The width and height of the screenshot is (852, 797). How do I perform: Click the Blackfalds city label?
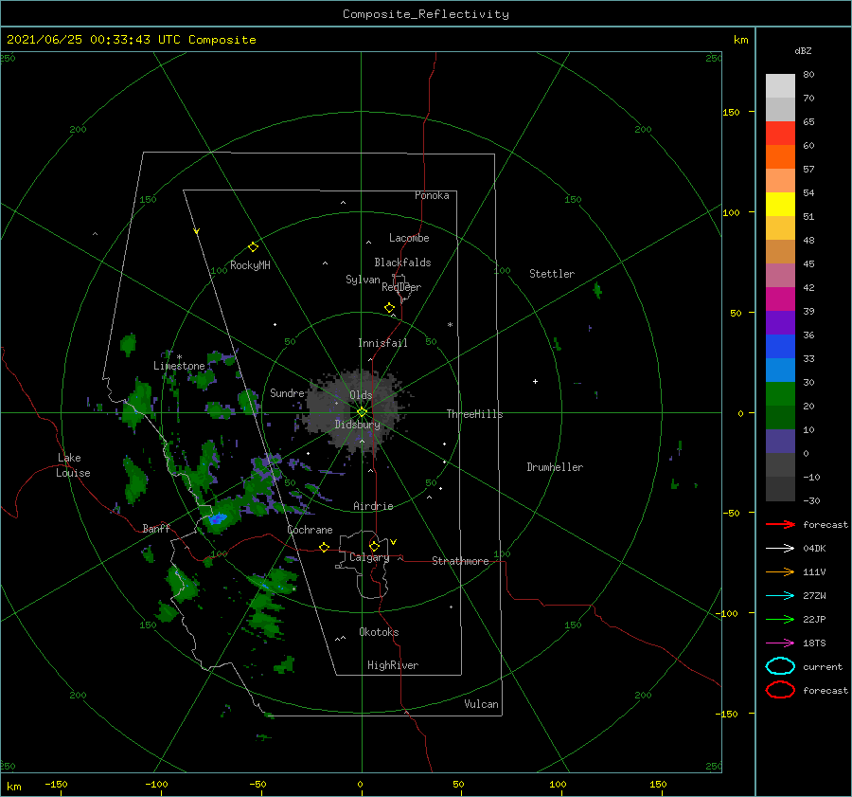pos(402,263)
